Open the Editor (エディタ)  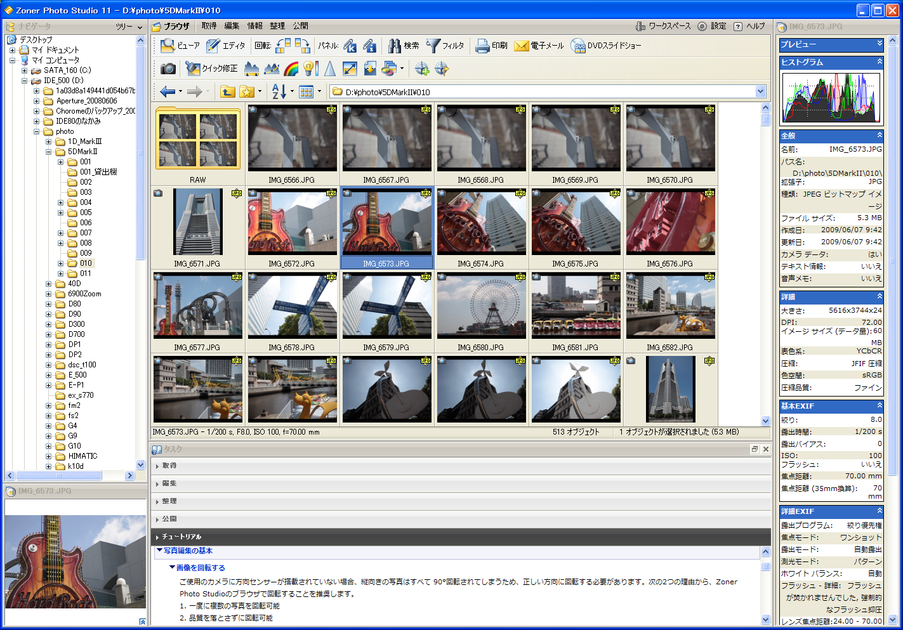225,45
